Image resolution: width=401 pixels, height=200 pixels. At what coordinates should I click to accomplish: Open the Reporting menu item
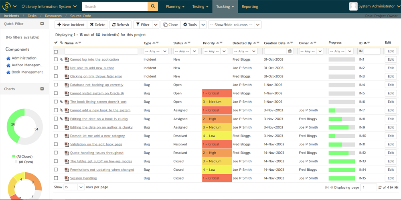point(250,6)
